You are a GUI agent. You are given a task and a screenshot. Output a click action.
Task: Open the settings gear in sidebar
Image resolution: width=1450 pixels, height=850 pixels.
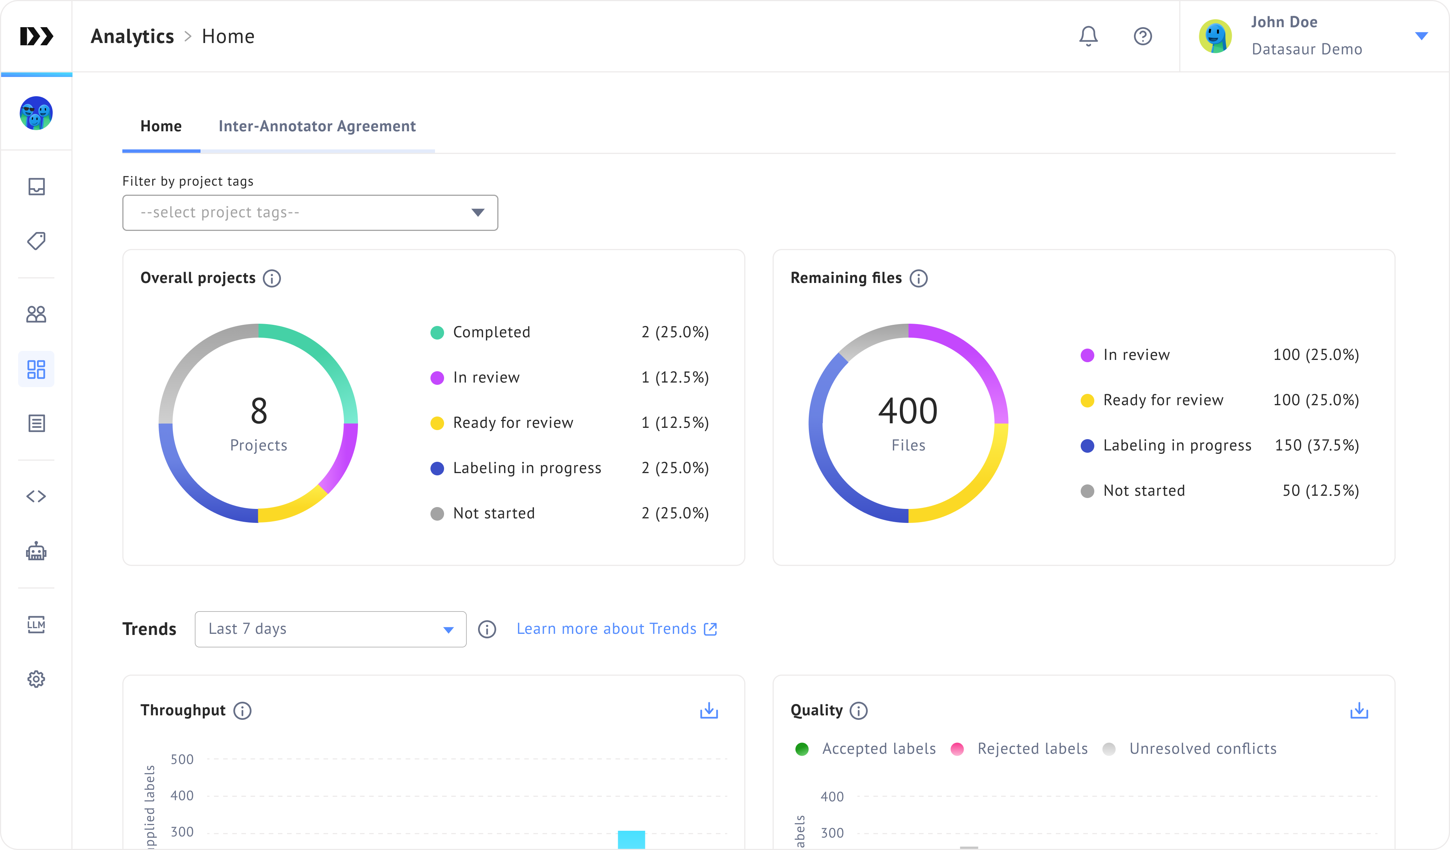[36, 679]
